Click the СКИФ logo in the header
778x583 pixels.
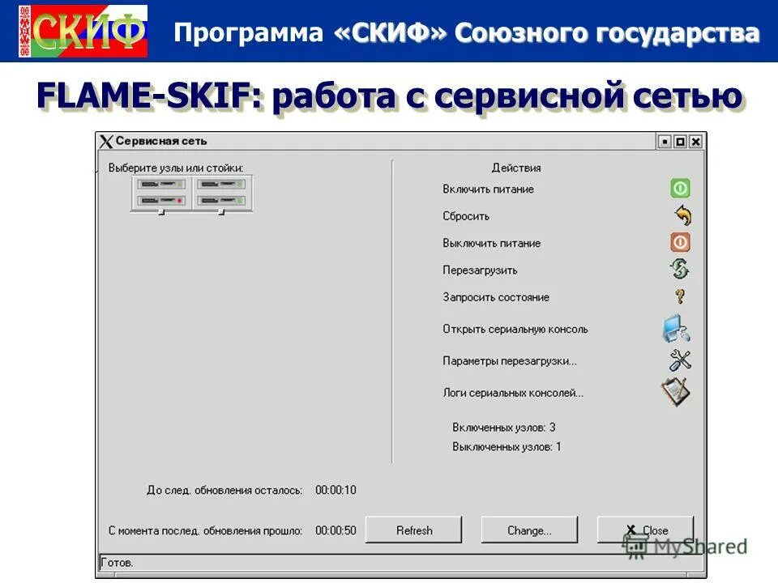83,31
